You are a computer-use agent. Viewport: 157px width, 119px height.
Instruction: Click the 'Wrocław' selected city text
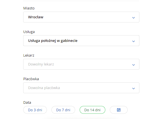point(36,17)
